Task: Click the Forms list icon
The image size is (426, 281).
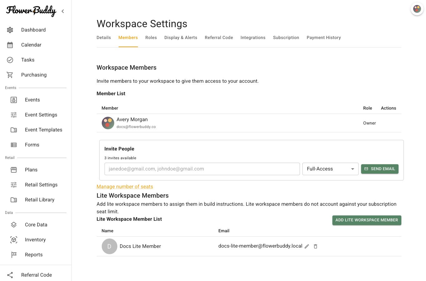Action: coord(14,145)
